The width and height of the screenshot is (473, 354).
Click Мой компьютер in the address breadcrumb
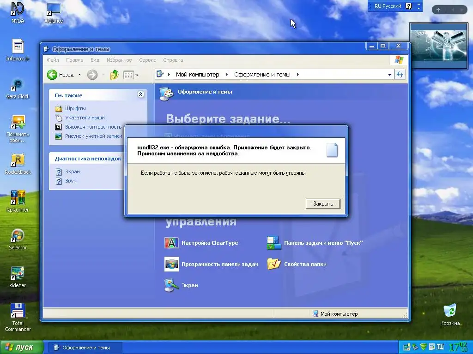(x=198, y=74)
